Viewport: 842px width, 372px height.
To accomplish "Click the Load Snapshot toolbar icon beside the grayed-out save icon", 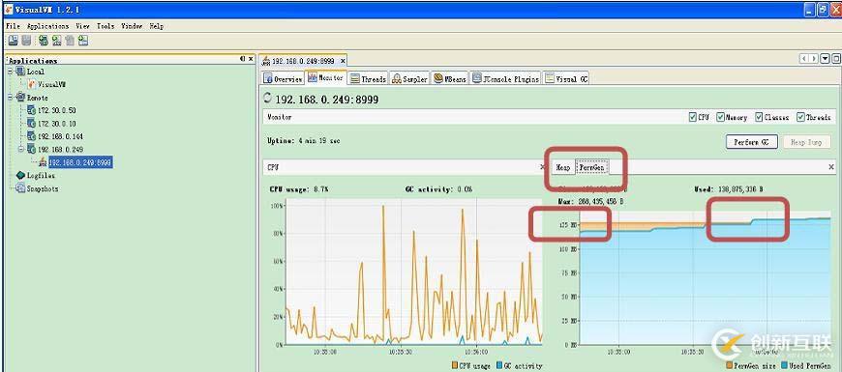I will [x=14, y=41].
